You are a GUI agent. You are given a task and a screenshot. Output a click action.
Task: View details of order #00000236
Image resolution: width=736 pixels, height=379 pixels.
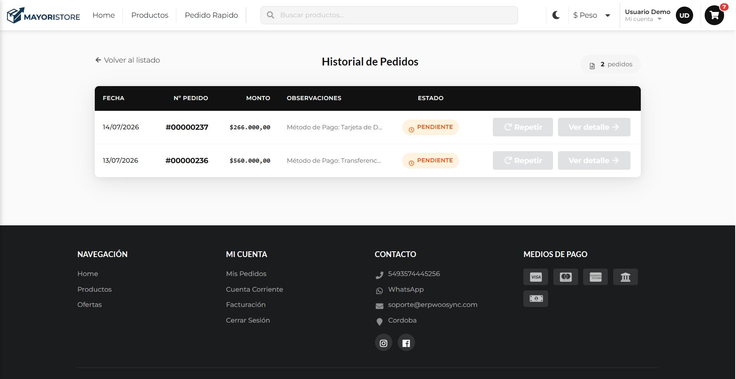tap(594, 161)
